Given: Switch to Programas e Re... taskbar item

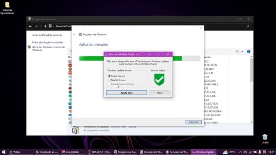Looking at the screenshot, I should coord(125,152).
